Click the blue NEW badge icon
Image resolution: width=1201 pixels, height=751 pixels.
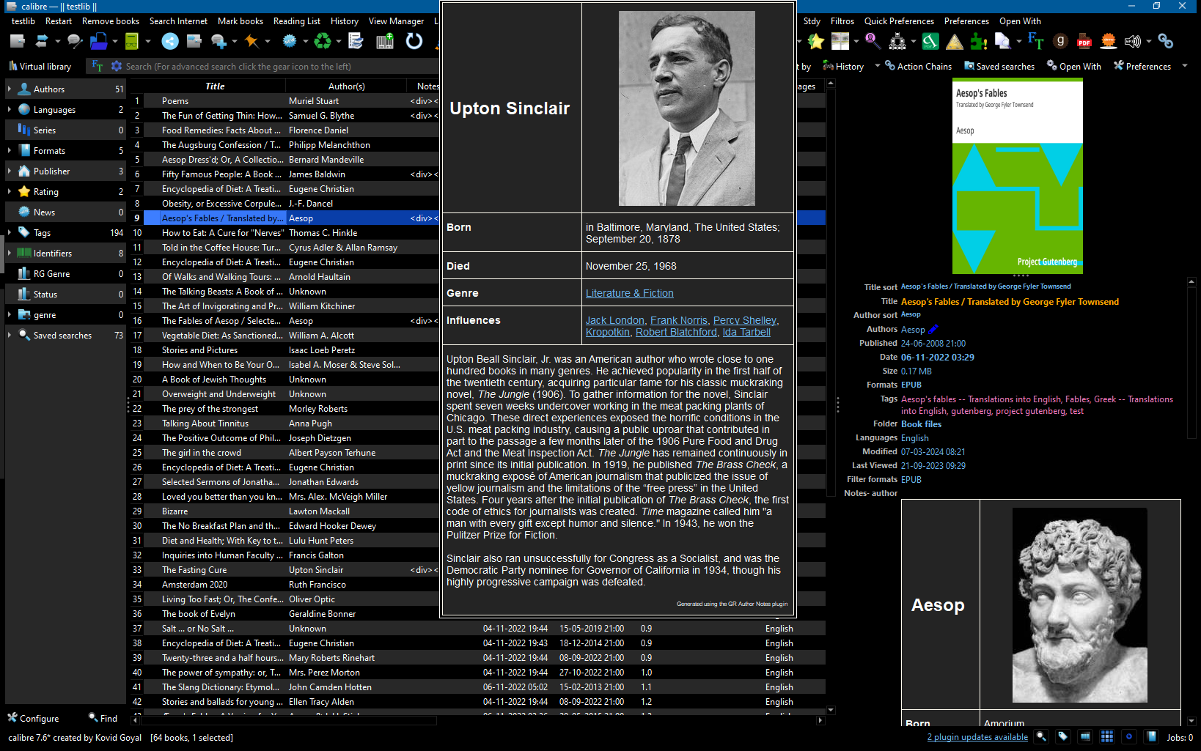(x=290, y=42)
